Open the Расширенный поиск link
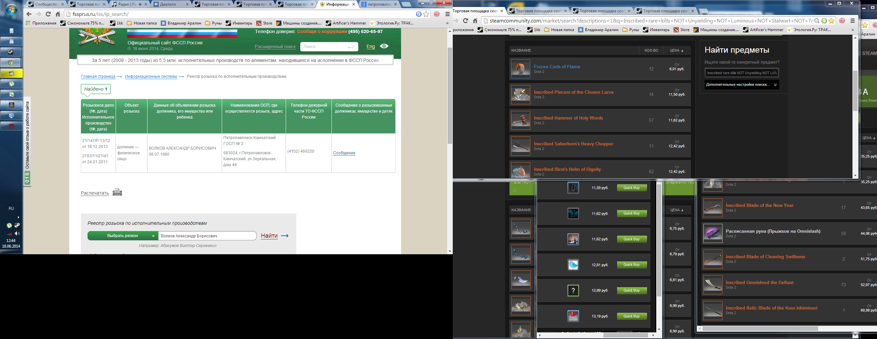This screenshot has width=877, height=339. point(275,47)
